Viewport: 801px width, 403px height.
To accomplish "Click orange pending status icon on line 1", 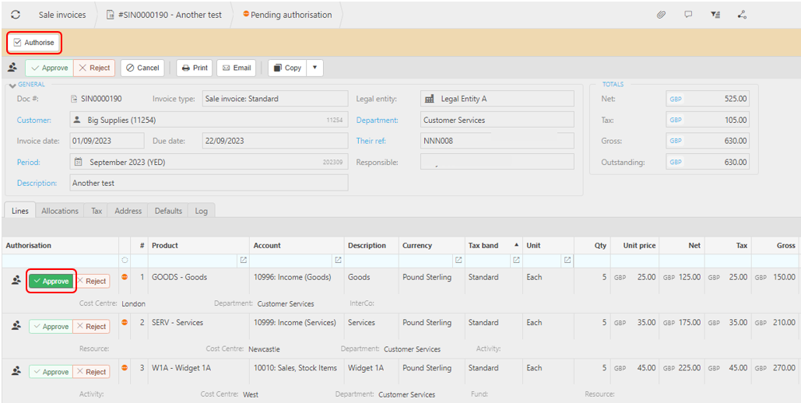I will point(124,277).
